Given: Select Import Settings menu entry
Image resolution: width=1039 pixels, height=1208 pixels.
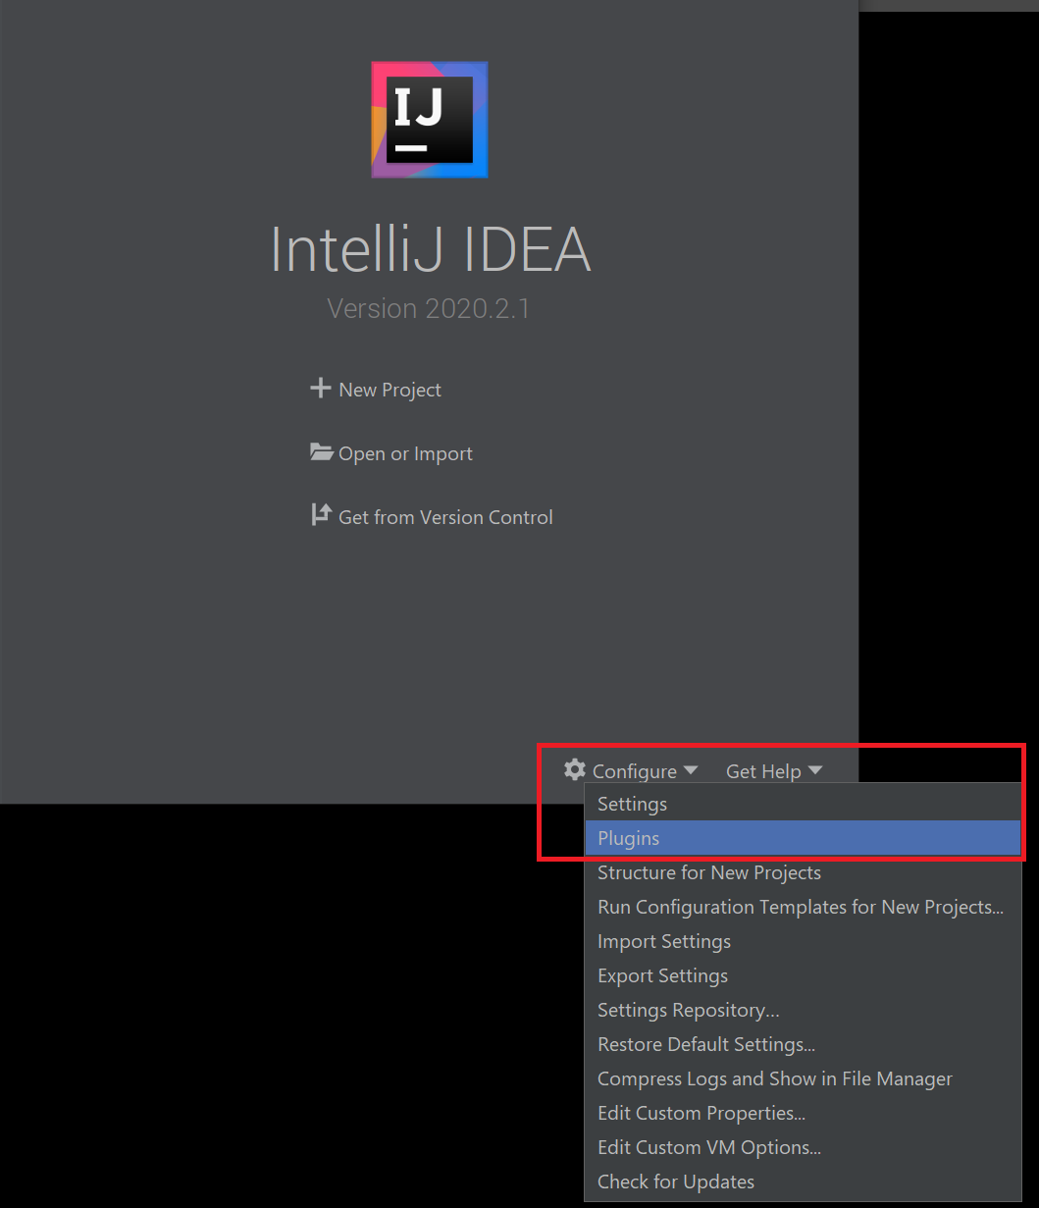Looking at the screenshot, I should click(x=803, y=941).
